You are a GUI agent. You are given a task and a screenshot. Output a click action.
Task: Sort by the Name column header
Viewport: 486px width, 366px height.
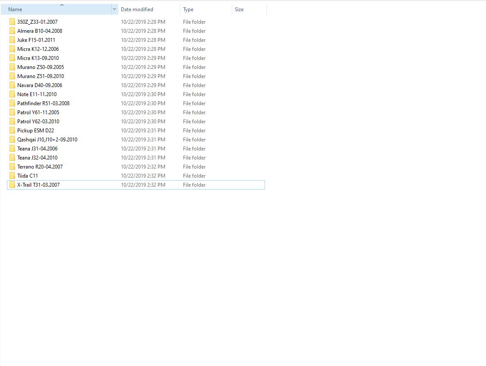tap(56, 9)
